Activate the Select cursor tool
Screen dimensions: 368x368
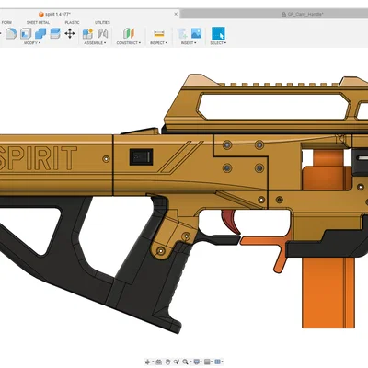tap(218, 33)
